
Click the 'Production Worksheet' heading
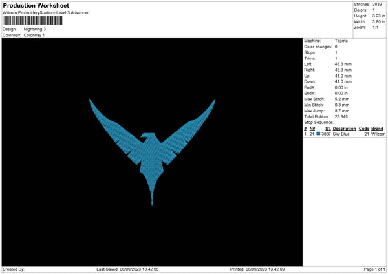coord(36,5)
